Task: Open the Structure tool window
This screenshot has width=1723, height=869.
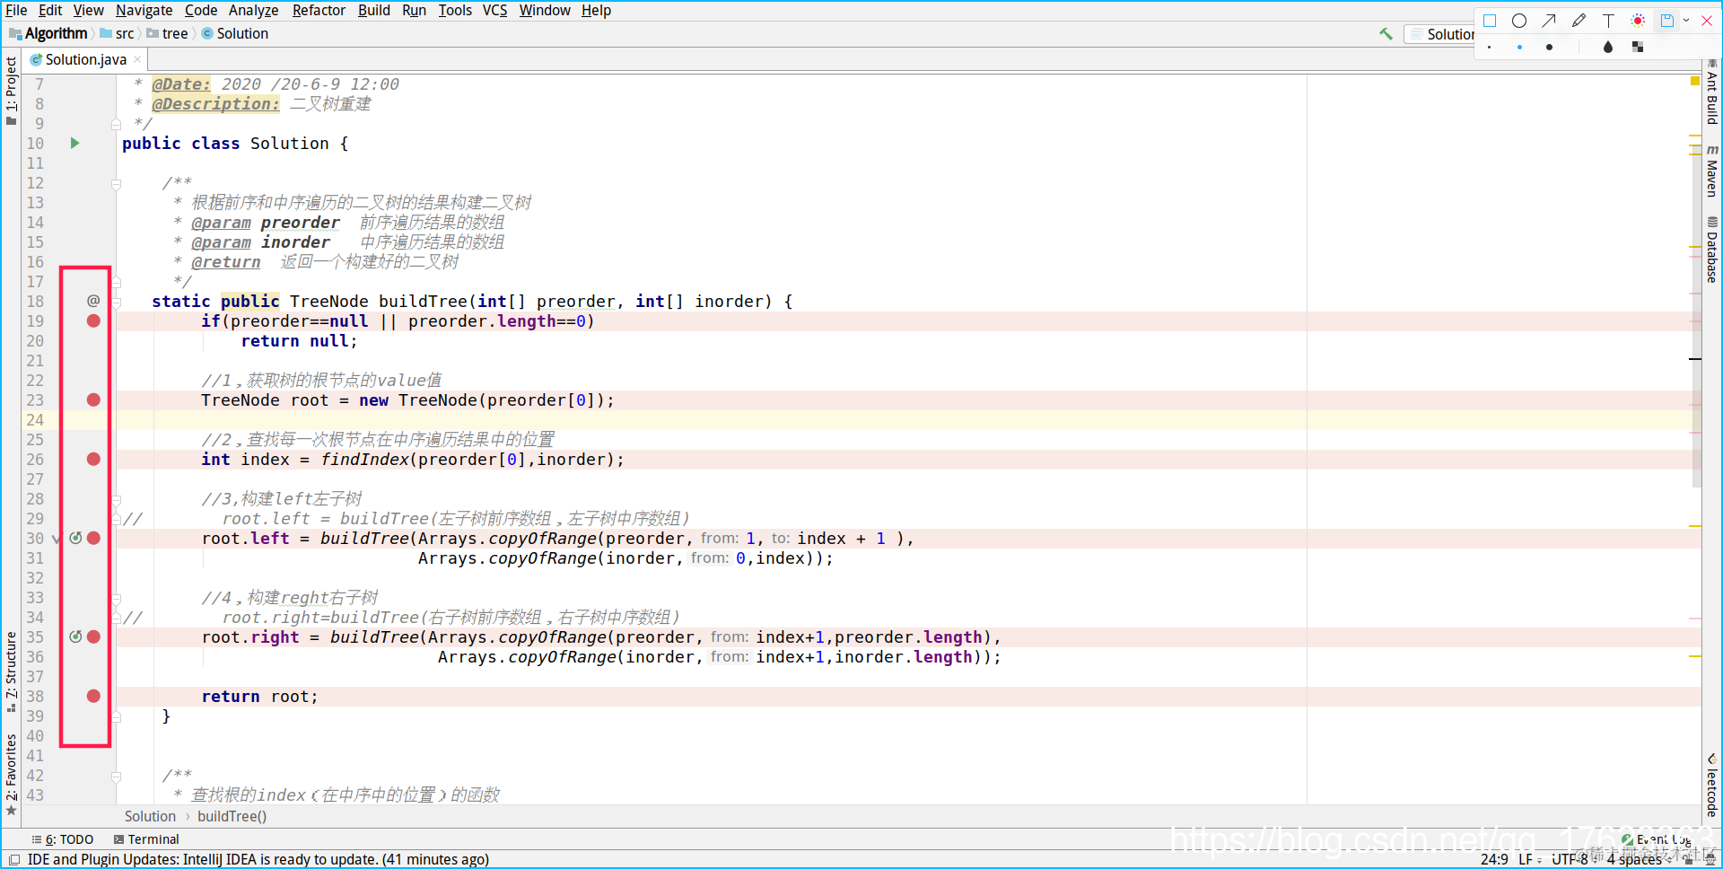Action: click(x=11, y=671)
